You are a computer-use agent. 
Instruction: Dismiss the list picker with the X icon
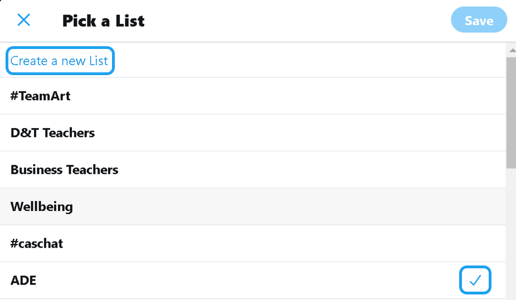click(23, 21)
